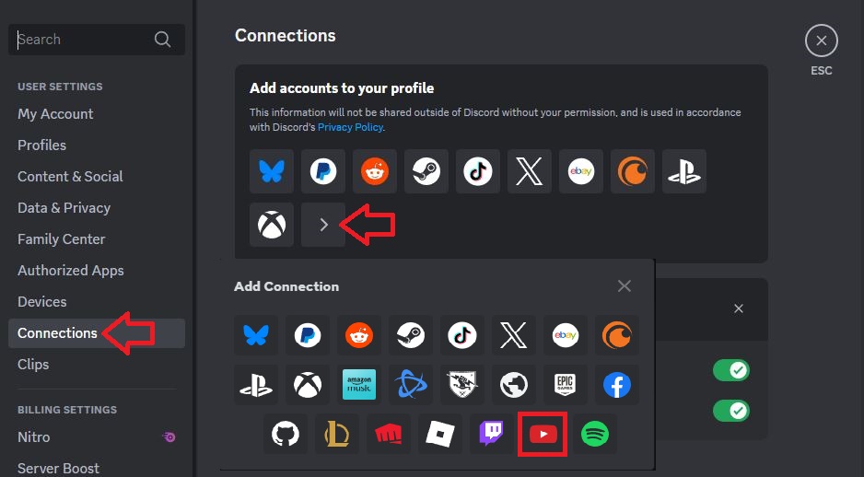This screenshot has width=864, height=477.
Task: Connect a Facebook account
Action: (x=617, y=385)
